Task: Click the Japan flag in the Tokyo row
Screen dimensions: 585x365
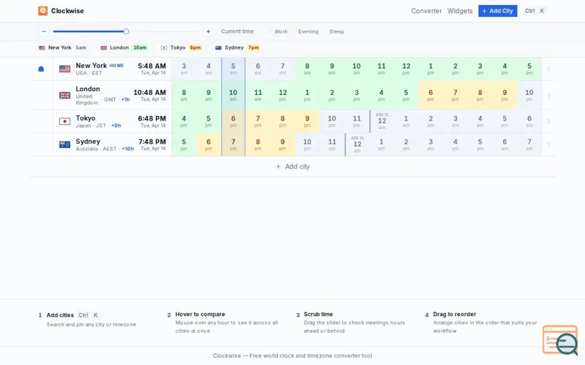Action: coord(64,121)
